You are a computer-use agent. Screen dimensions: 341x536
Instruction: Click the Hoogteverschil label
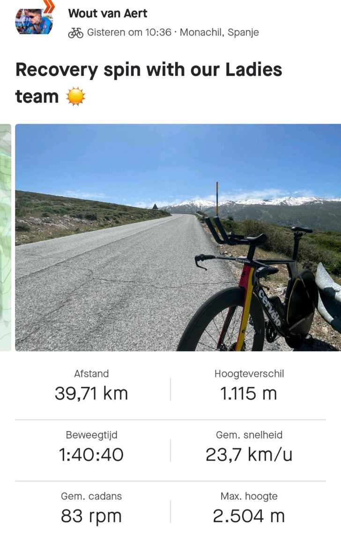(x=249, y=374)
